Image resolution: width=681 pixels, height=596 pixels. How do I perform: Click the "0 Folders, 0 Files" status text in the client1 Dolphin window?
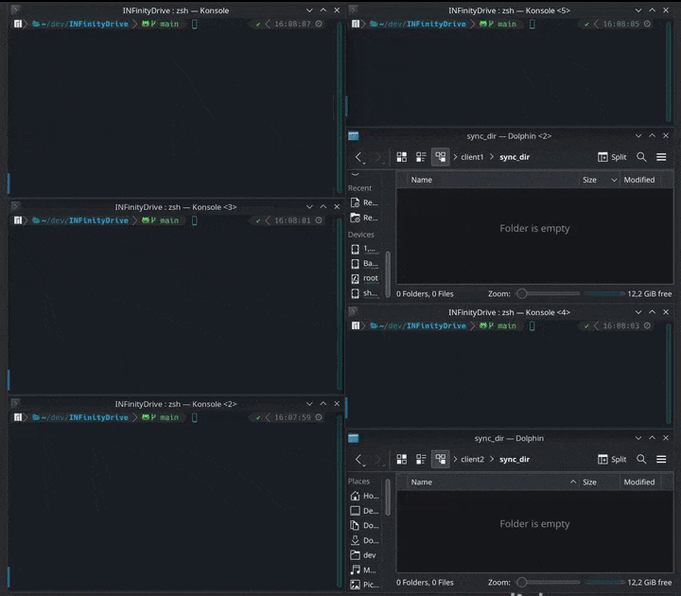(425, 294)
